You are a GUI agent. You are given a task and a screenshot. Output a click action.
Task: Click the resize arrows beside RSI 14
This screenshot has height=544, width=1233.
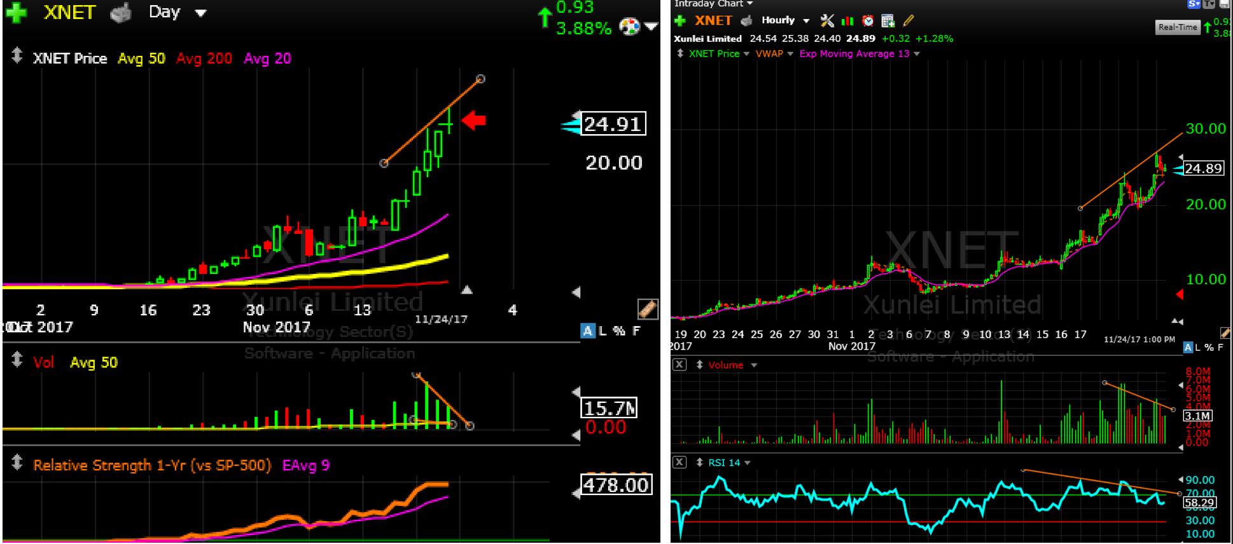700,463
